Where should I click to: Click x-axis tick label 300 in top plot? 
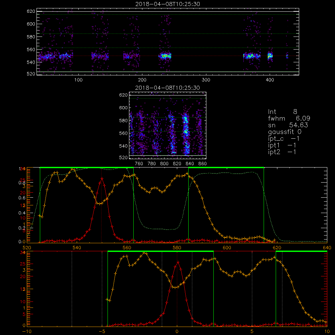pos(206,80)
